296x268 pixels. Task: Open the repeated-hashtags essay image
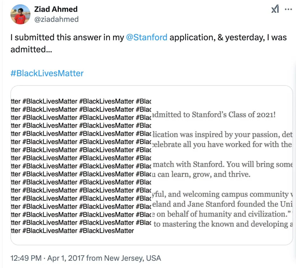click(81, 165)
